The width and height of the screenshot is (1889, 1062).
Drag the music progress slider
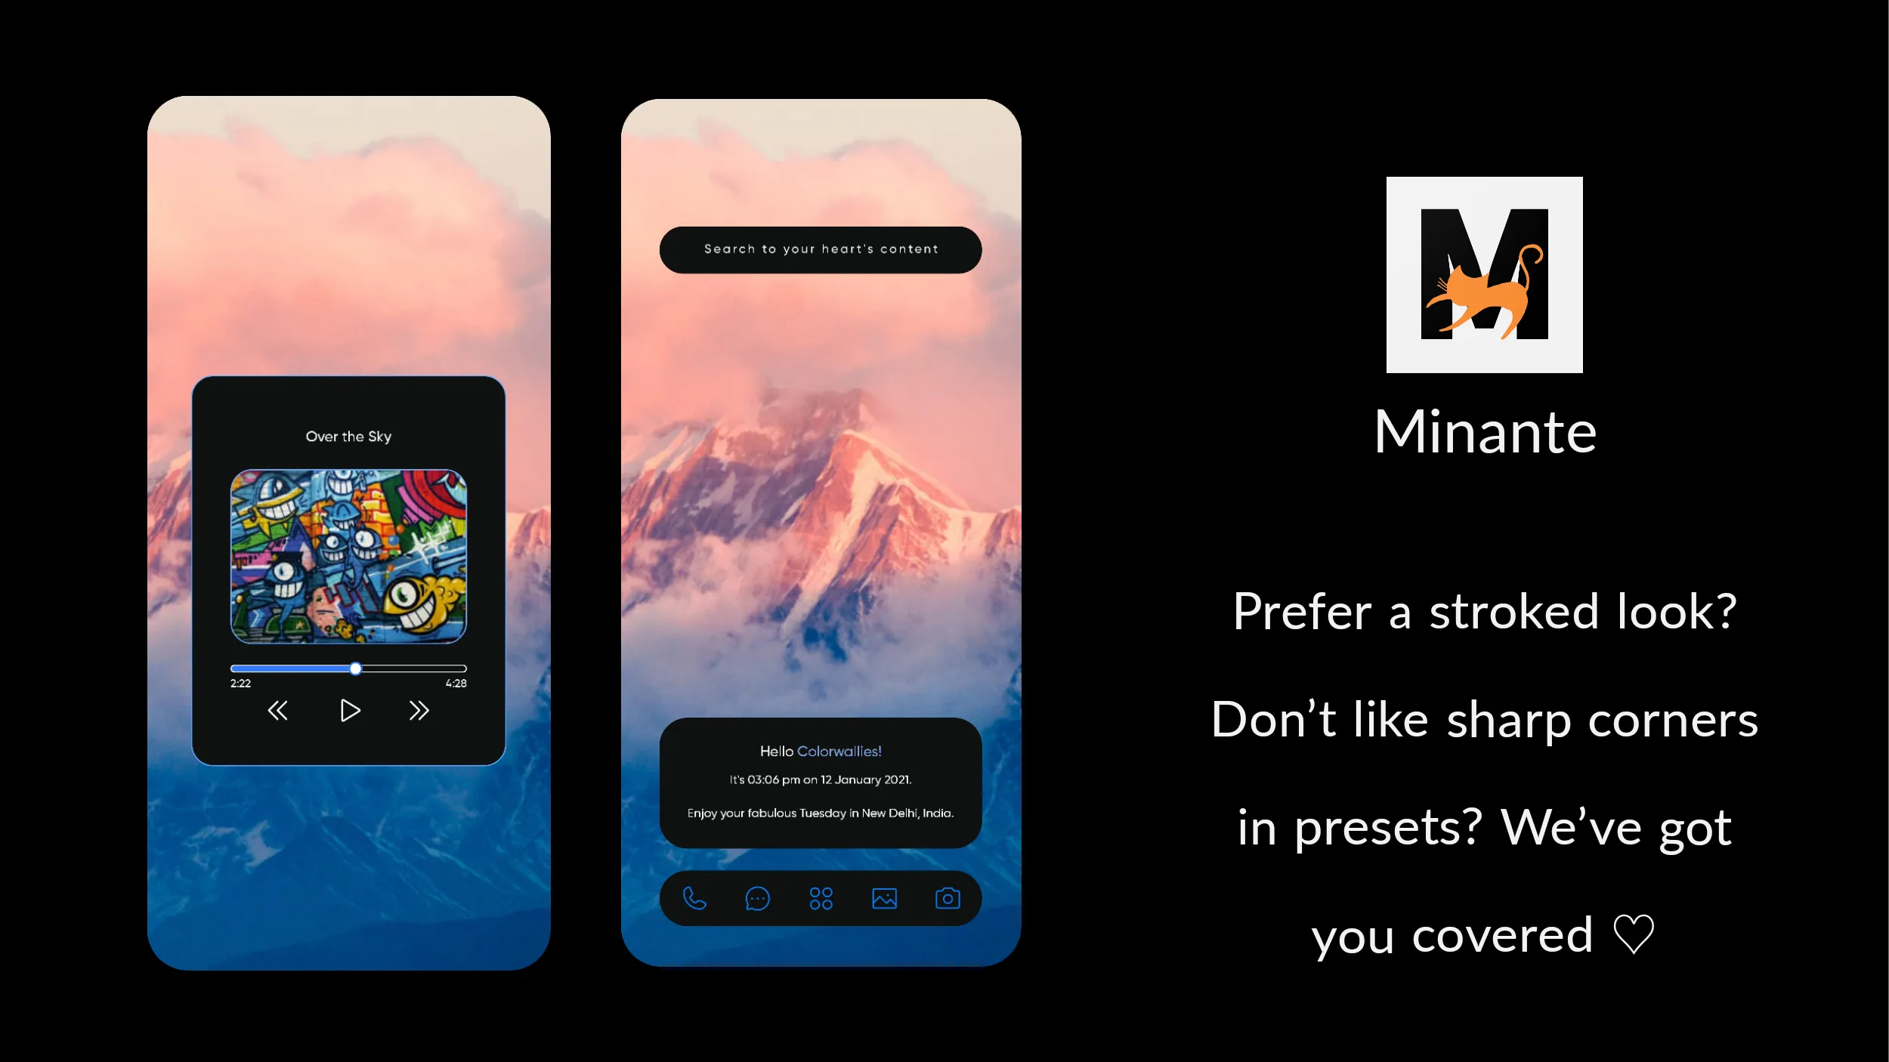tap(355, 668)
